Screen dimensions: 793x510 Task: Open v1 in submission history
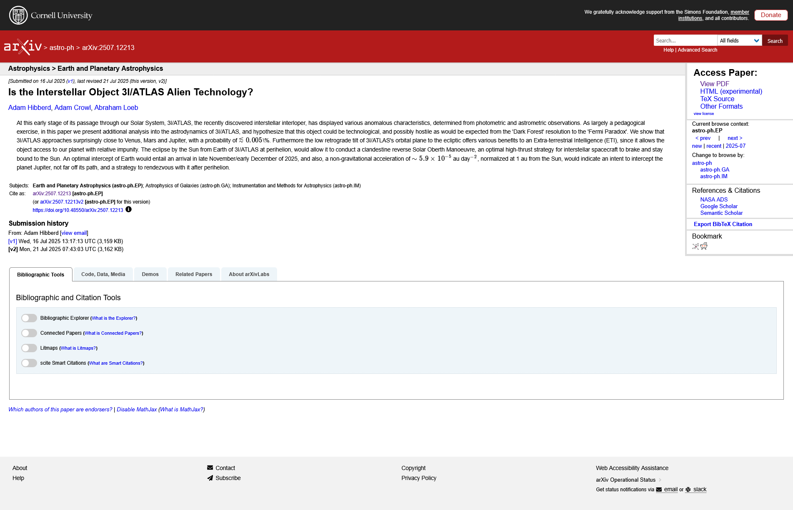point(13,241)
